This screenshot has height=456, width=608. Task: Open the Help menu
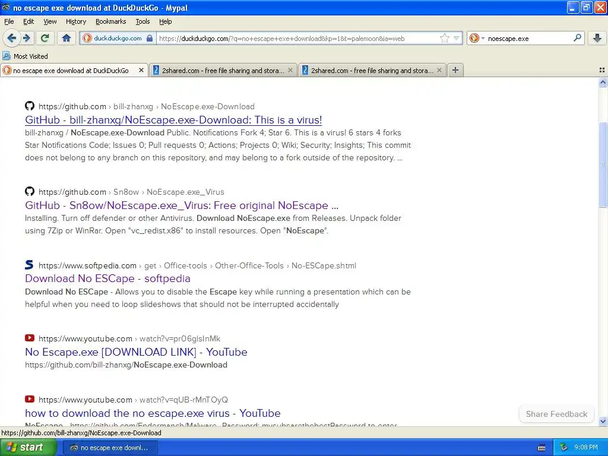(x=165, y=21)
